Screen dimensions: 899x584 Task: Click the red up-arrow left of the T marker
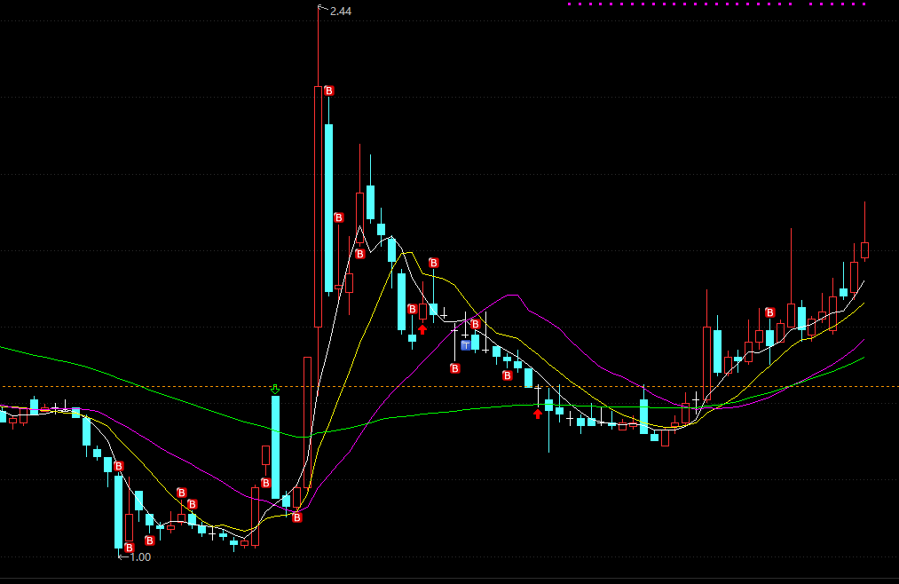(422, 329)
